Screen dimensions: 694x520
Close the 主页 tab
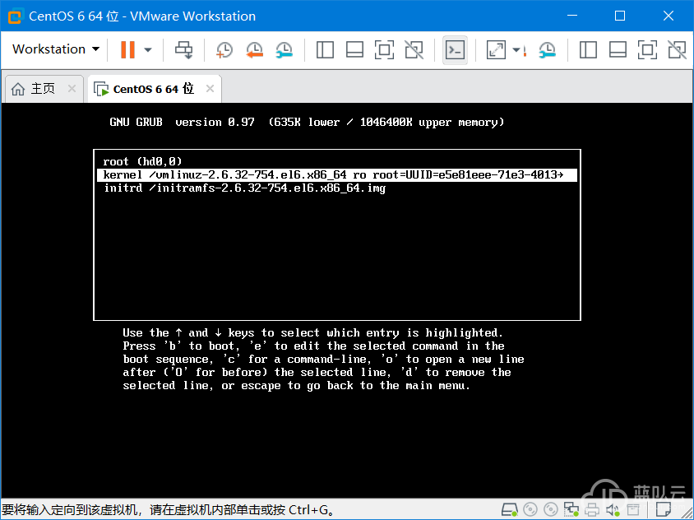(72, 89)
